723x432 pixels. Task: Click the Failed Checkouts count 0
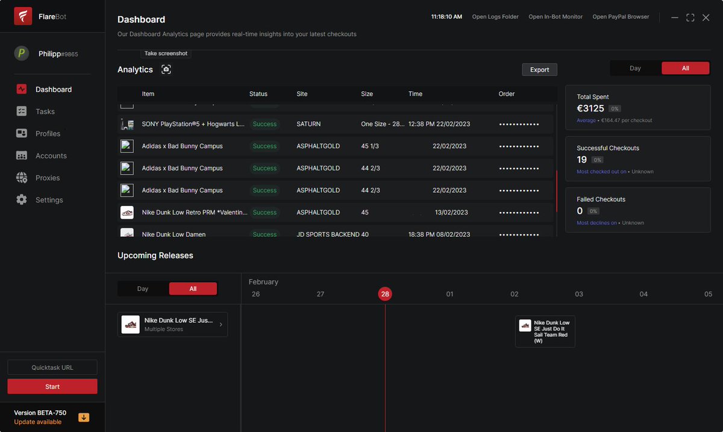(x=580, y=211)
